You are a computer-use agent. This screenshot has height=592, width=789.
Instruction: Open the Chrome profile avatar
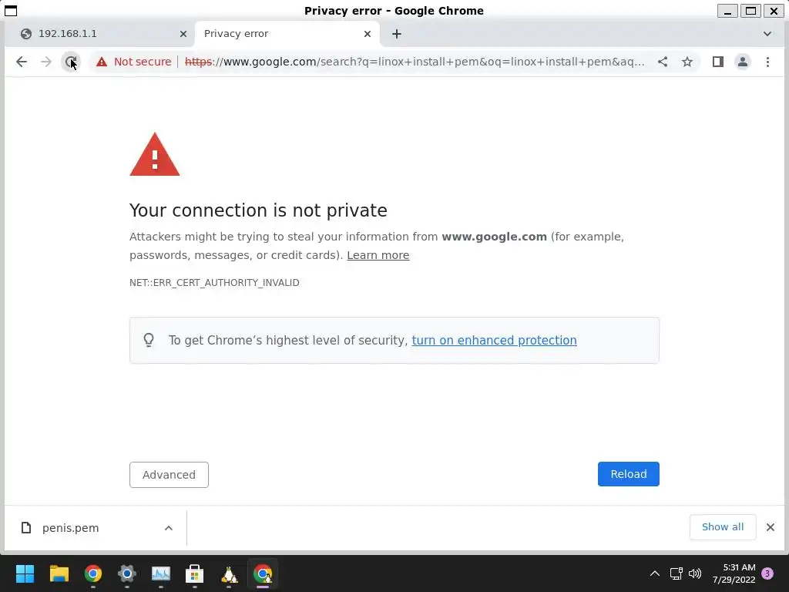(x=743, y=62)
